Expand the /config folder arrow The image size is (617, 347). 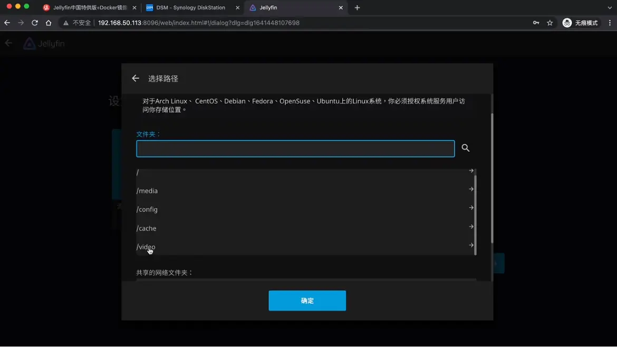click(x=471, y=208)
